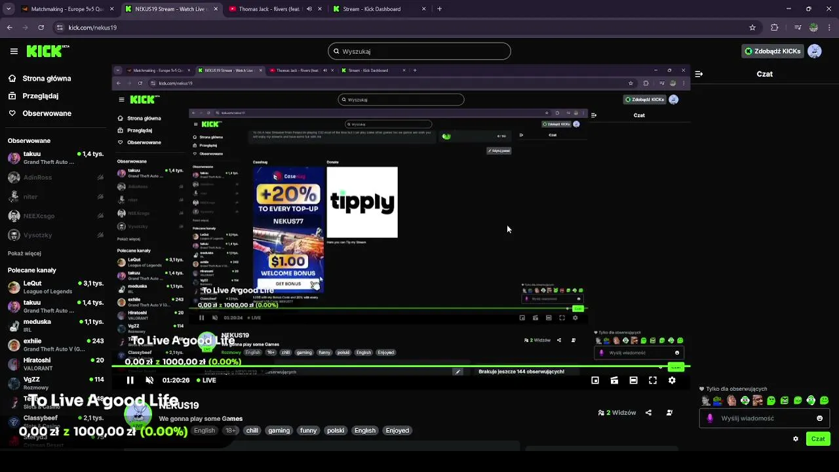Open Hiratoshi VALORANT channel

[56, 364]
